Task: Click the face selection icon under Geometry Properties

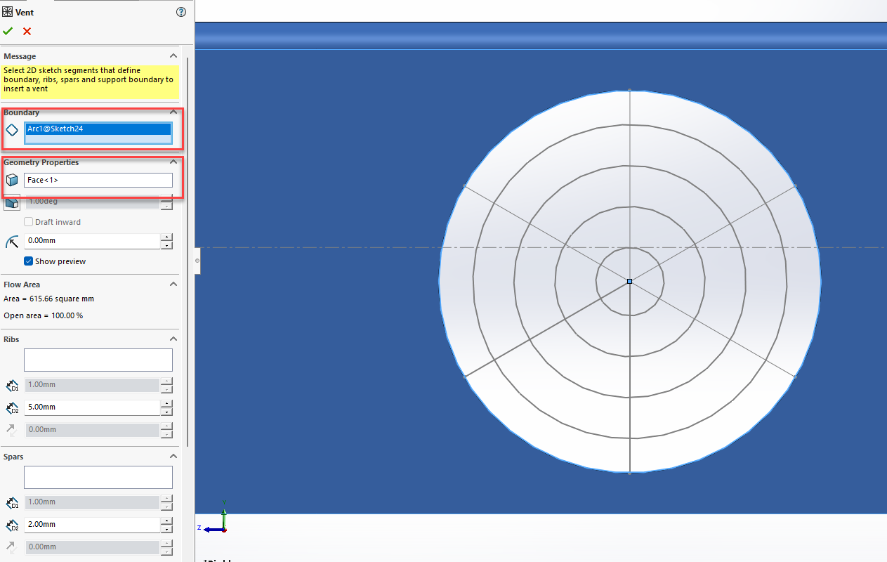Action: coord(11,179)
